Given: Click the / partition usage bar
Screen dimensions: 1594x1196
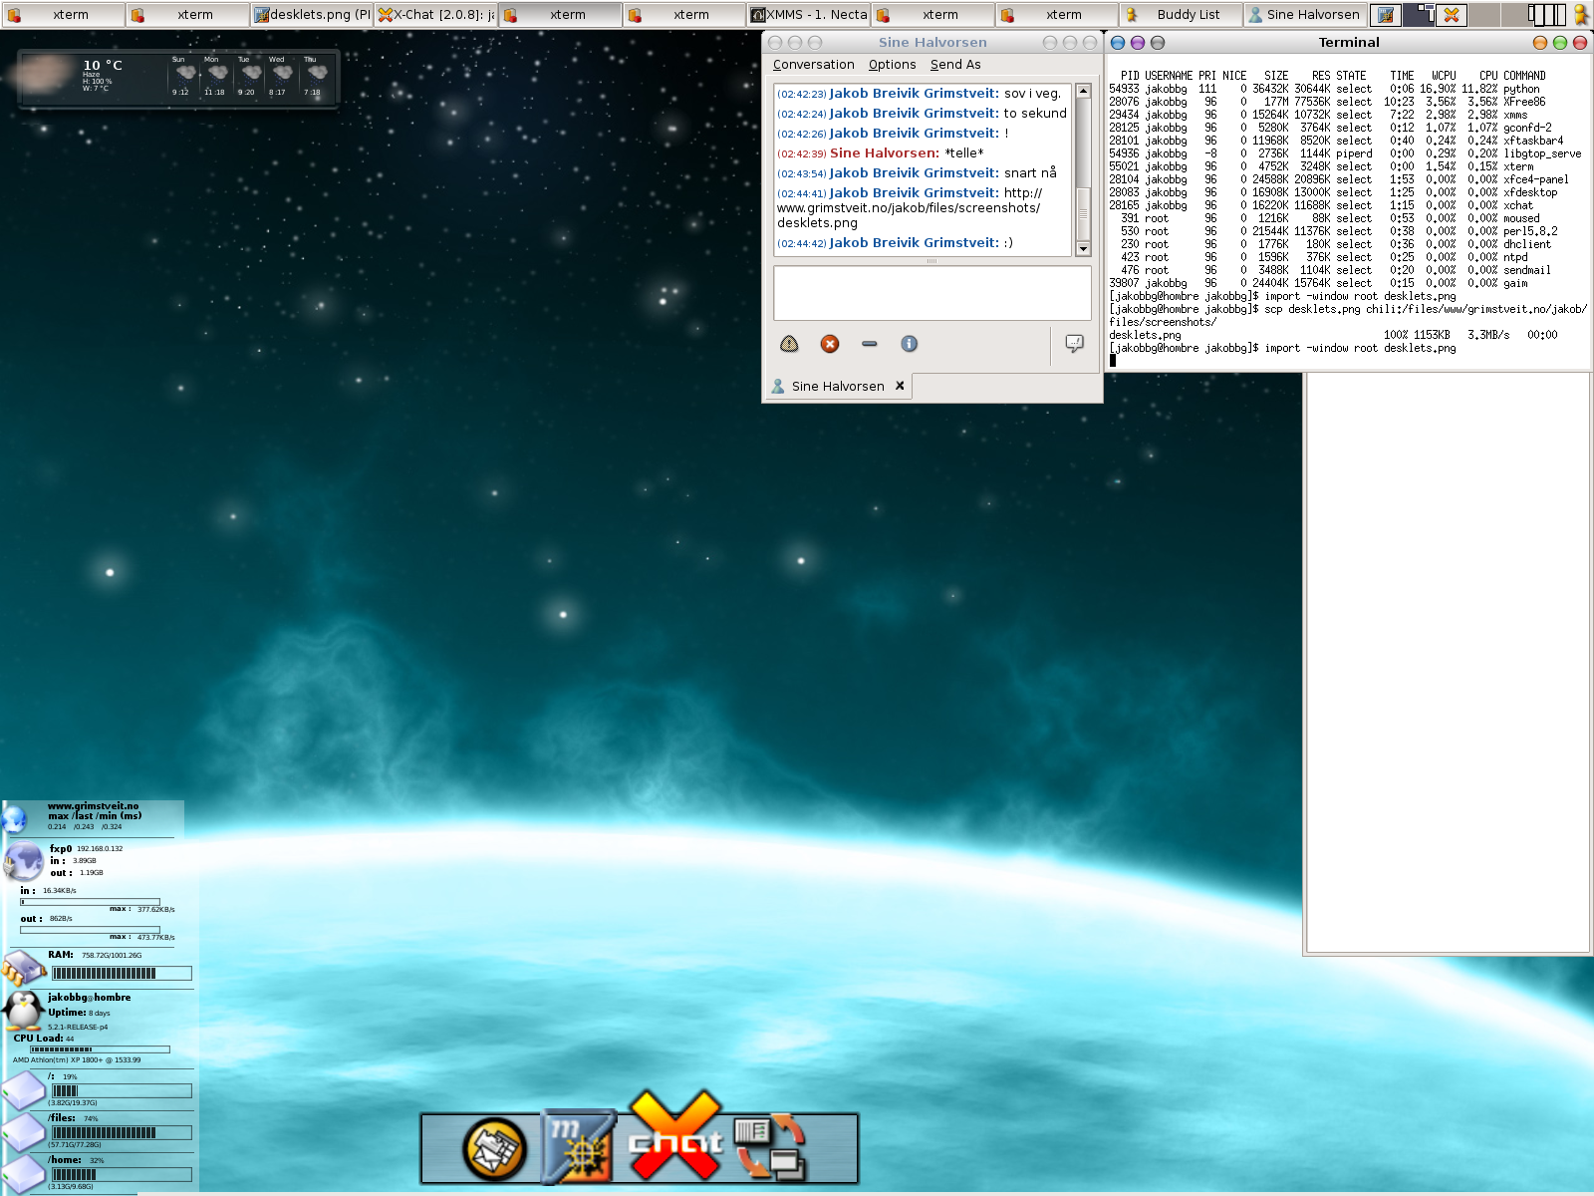Looking at the screenshot, I should coord(122,1090).
